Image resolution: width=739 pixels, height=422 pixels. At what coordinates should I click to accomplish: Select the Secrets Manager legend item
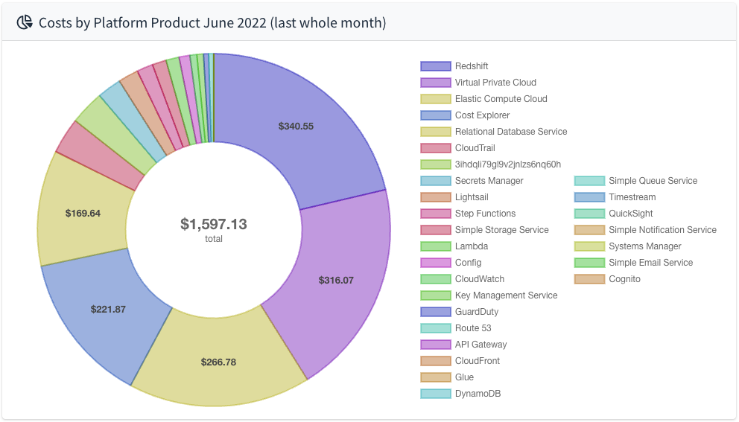click(489, 181)
